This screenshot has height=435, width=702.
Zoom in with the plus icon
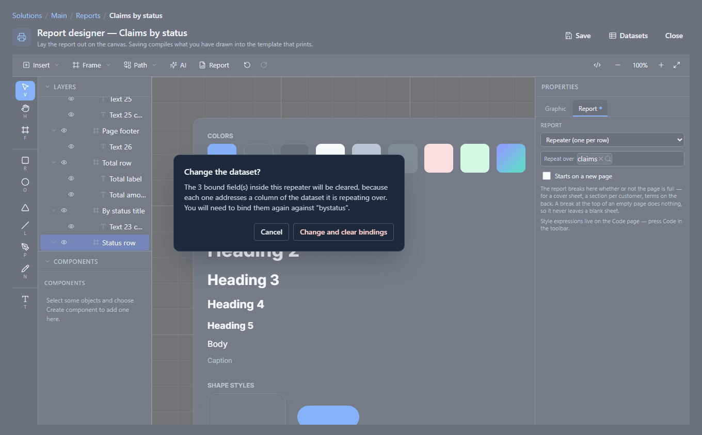[661, 65]
